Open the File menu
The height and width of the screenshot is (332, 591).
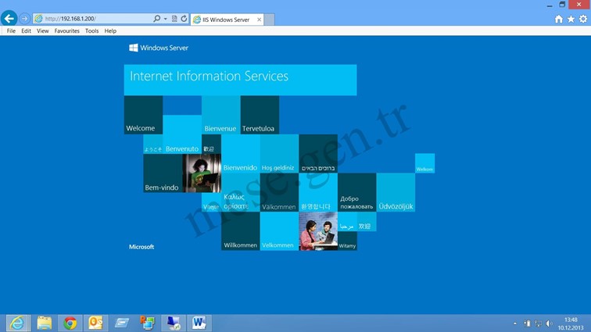click(11, 31)
